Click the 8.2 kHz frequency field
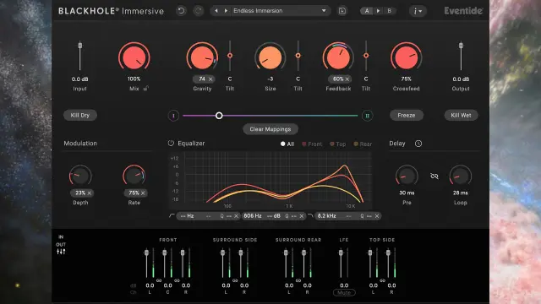Image resolution: width=541 pixels, height=304 pixels. click(327, 216)
